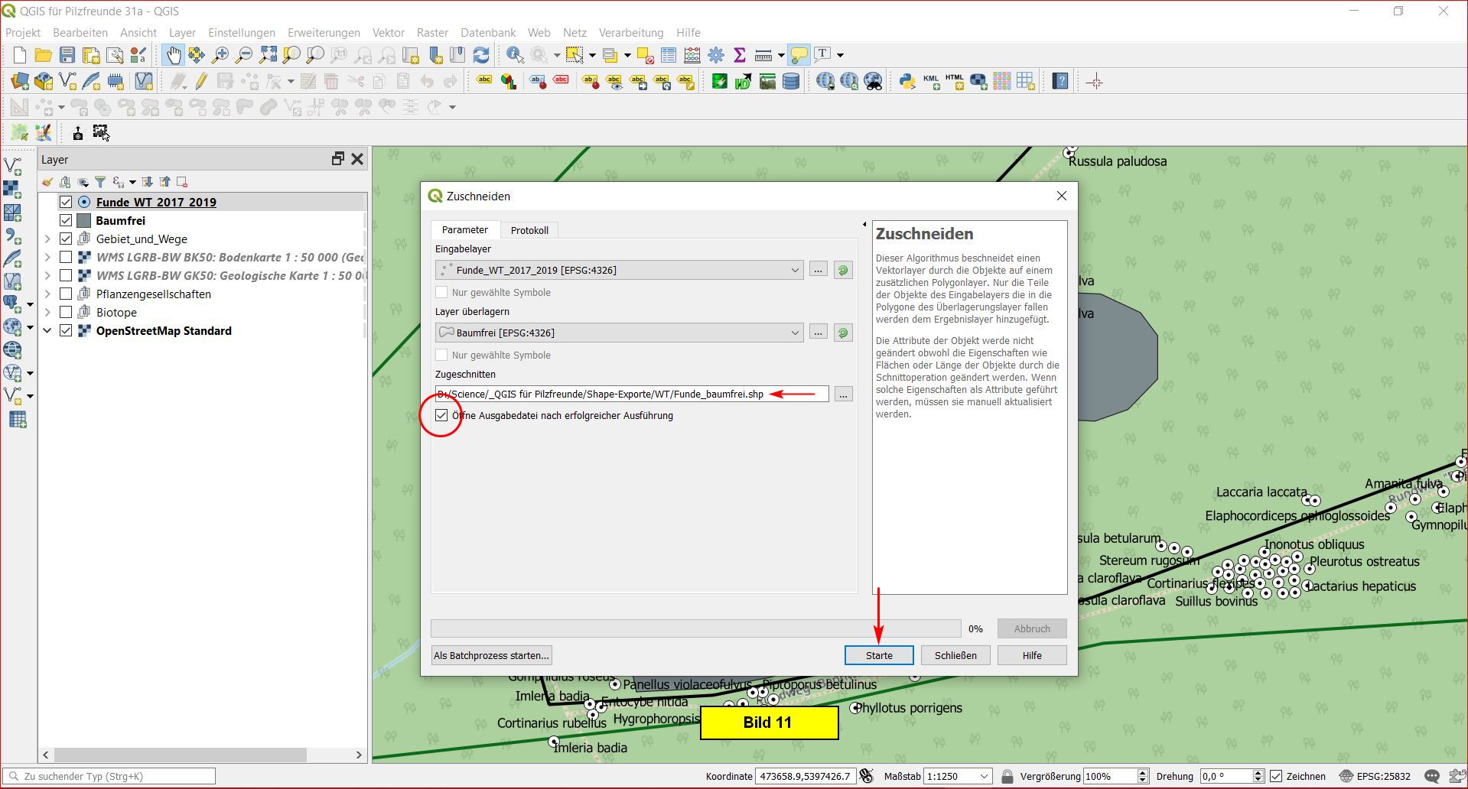Select the Pan Map hand tool
This screenshot has width=1468, height=789.
click(174, 55)
